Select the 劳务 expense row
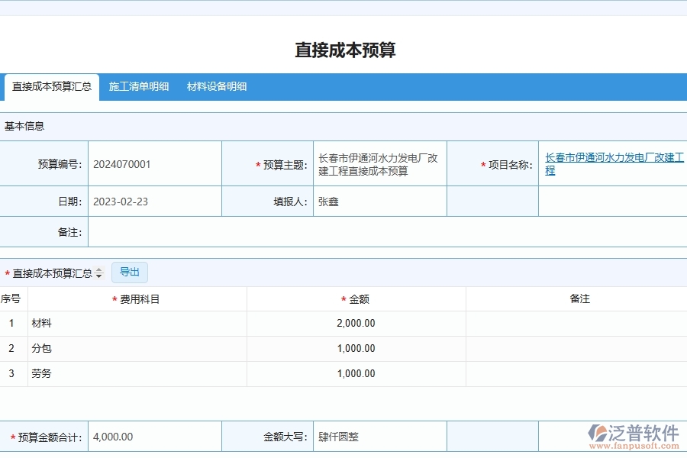This screenshot has width=687, height=458. point(137,374)
